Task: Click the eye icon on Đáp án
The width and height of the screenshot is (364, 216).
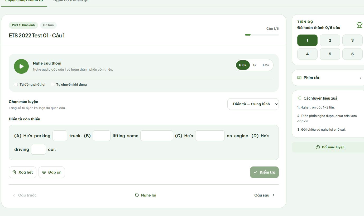Action: pyautogui.click(x=44, y=172)
